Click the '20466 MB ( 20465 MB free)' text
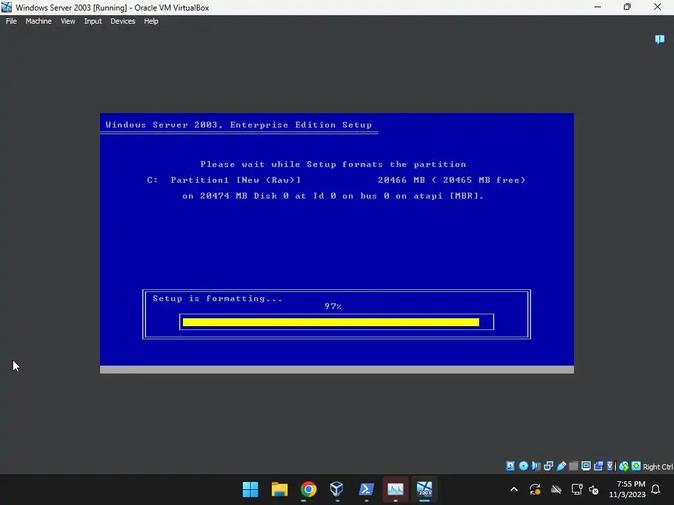This screenshot has height=505, width=674. 452,180
